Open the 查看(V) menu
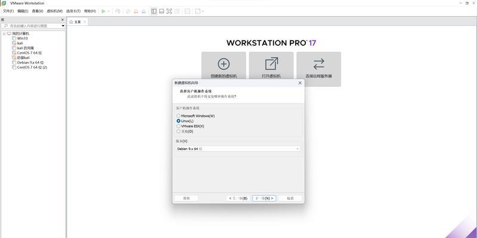This screenshot has width=477, height=238. point(38,11)
